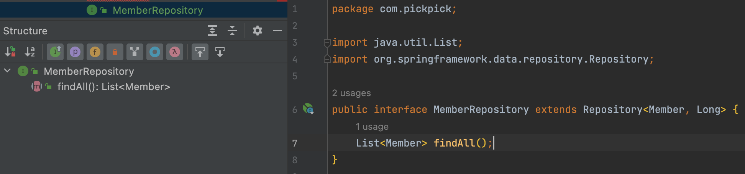Toggle the autoscroll button with downward arrow
The width and height of the screenshot is (745, 174).
[220, 52]
